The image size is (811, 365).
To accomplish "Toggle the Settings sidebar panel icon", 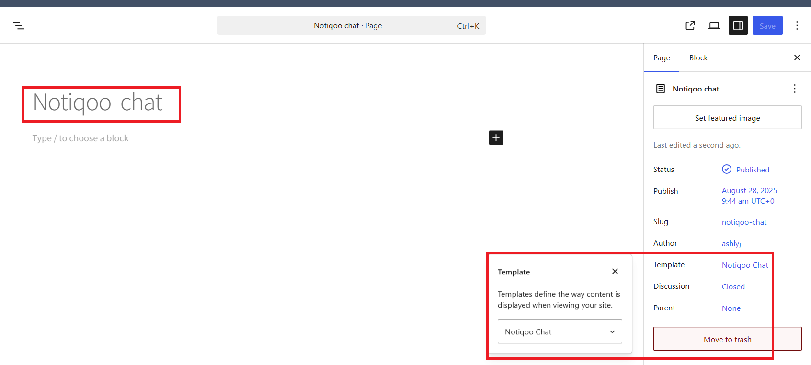I will pos(738,26).
